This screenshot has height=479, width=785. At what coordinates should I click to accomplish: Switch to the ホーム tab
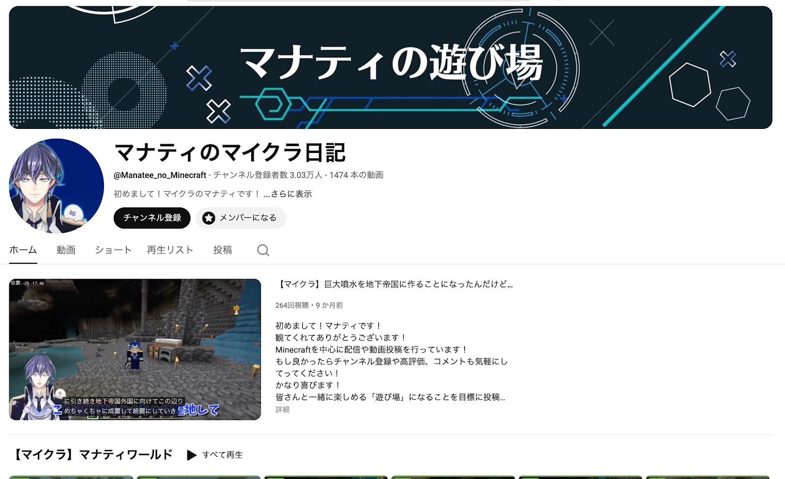coord(22,250)
